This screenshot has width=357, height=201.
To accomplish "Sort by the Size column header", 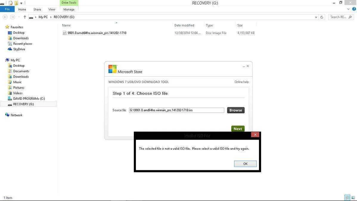I will [x=240, y=25].
